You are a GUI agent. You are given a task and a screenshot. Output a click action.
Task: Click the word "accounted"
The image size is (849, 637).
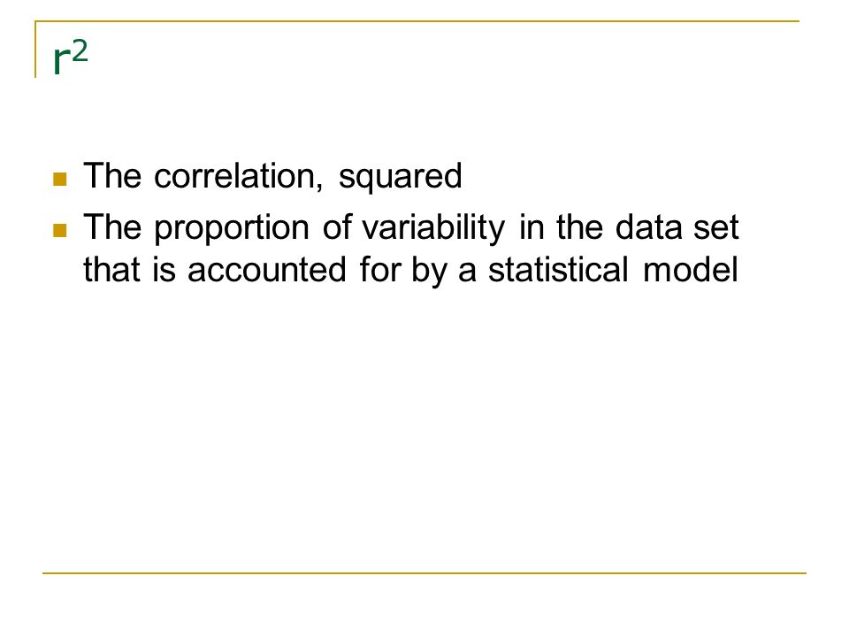click(267, 270)
